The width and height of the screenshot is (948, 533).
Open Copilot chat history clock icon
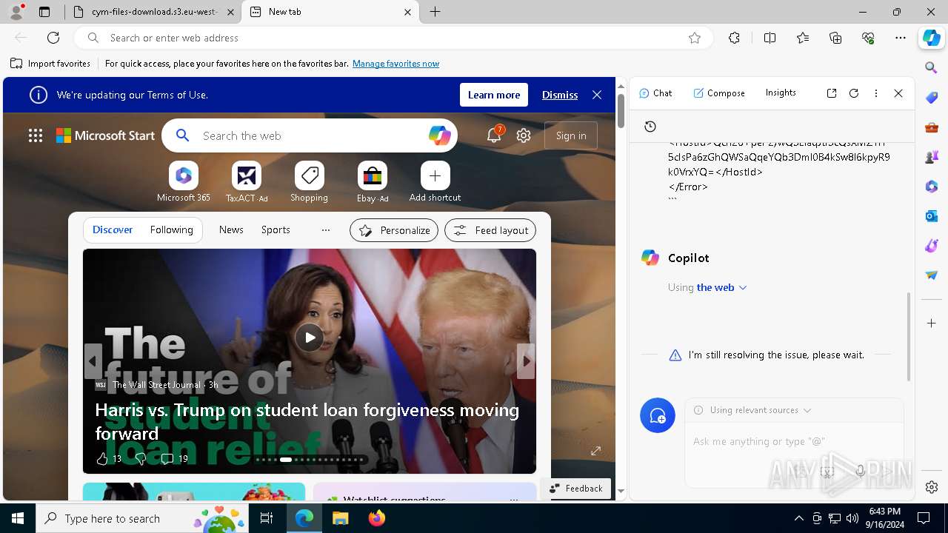(x=650, y=127)
